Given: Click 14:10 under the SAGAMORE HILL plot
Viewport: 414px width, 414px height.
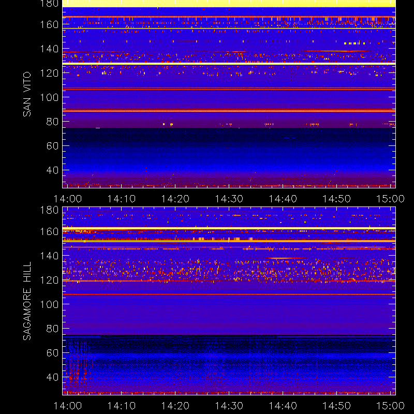Looking at the screenshot, I should (x=122, y=406).
